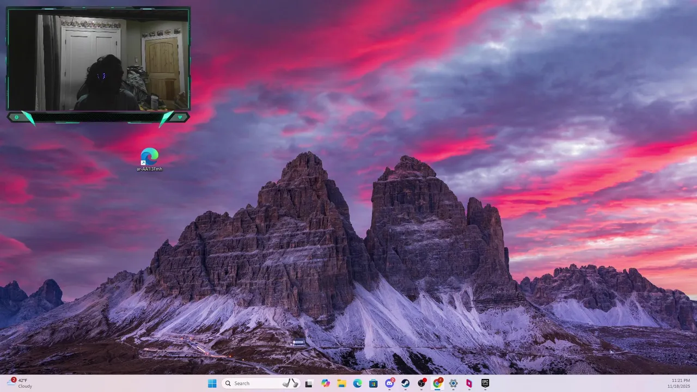Launch Microsoft Copilot from the taskbar
The image size is (697, 392).
tap(326, 383)
